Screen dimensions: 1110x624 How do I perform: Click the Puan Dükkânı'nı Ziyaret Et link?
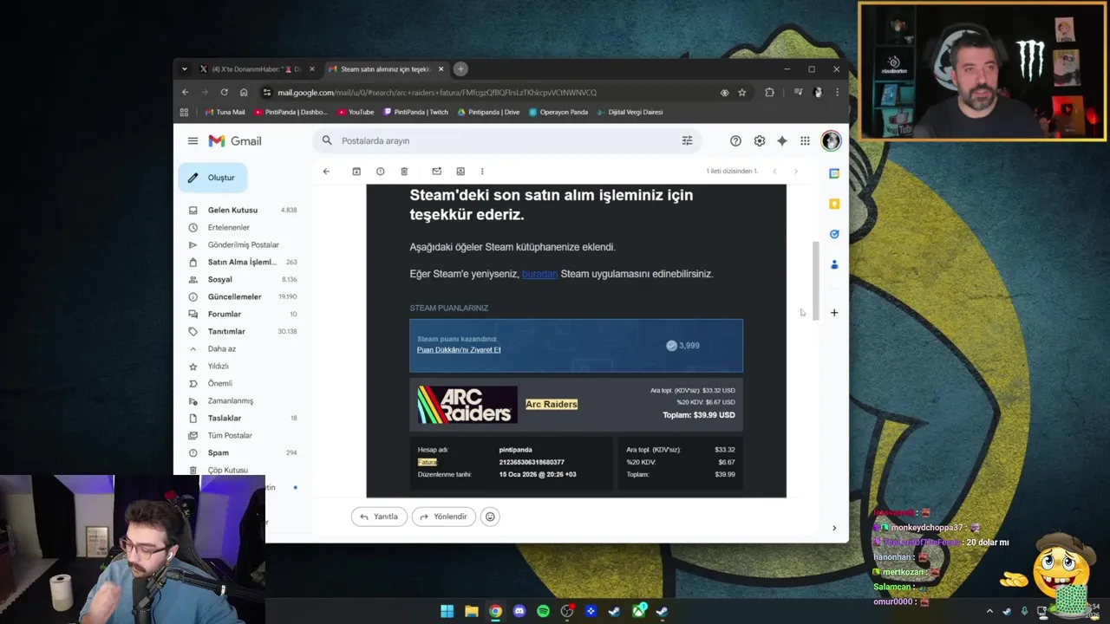click(459, 349)
